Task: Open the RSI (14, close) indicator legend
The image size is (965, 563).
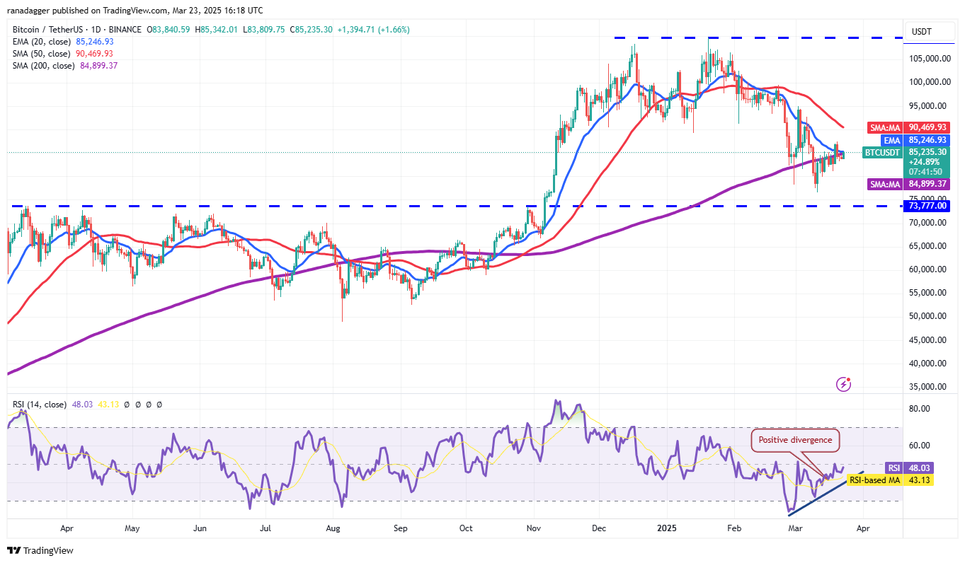Action: click(x=40, y=405)
